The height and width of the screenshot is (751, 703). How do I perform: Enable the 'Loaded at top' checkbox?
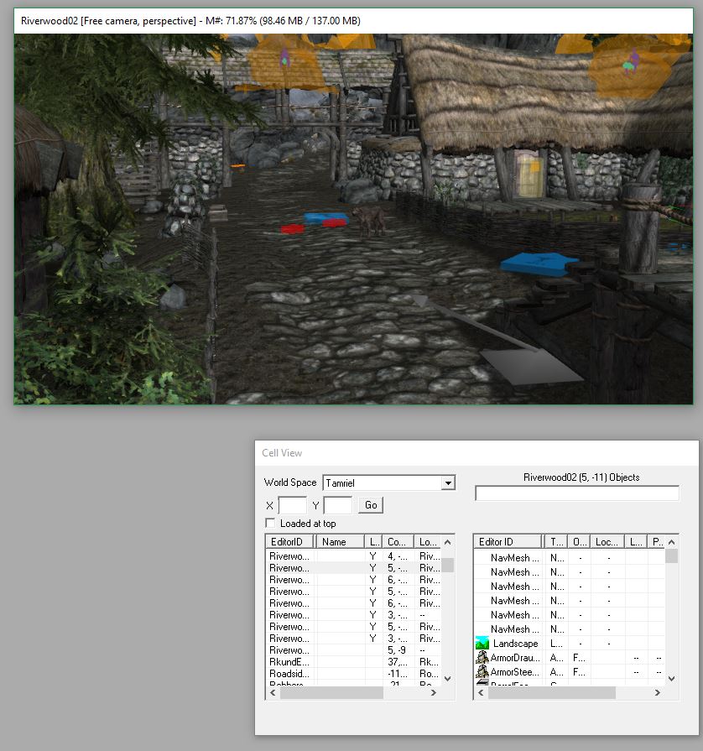tap(270, 524)
